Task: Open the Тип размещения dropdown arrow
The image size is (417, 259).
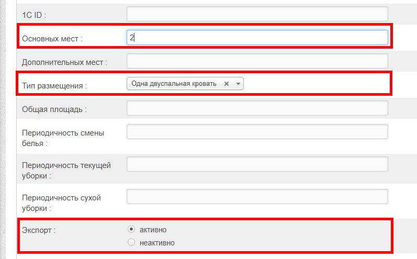Action: click(x=238, y=84)
